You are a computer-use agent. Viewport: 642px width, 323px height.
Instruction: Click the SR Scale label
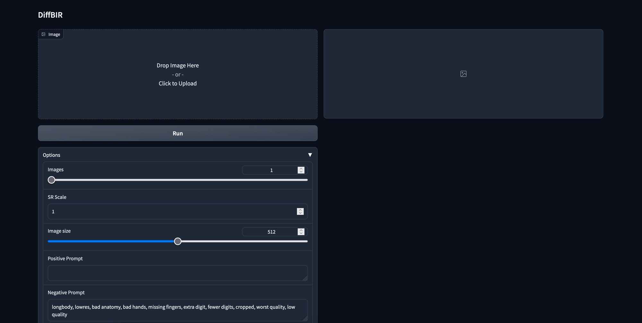coord(57,197)
